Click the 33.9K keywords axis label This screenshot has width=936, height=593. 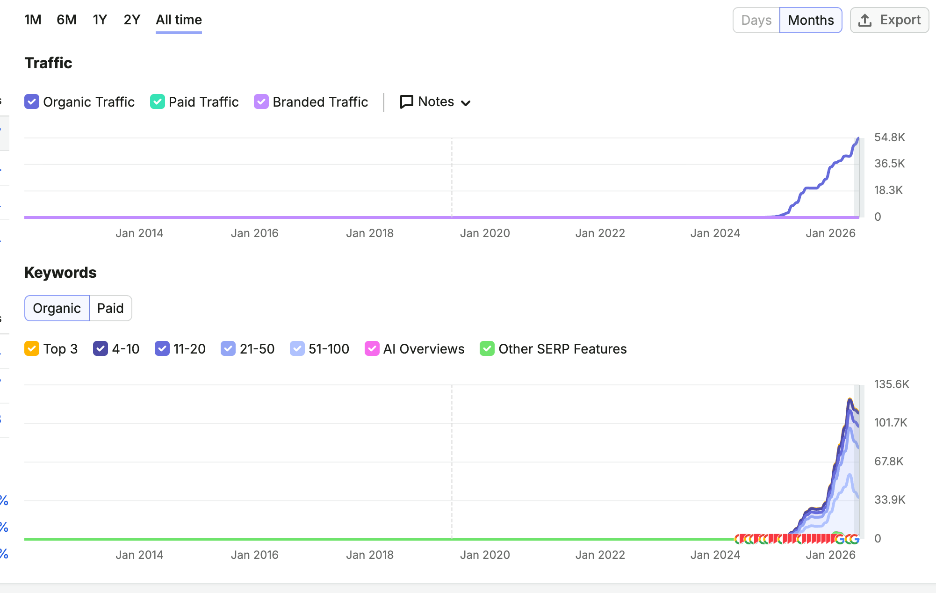coord(890,499)
